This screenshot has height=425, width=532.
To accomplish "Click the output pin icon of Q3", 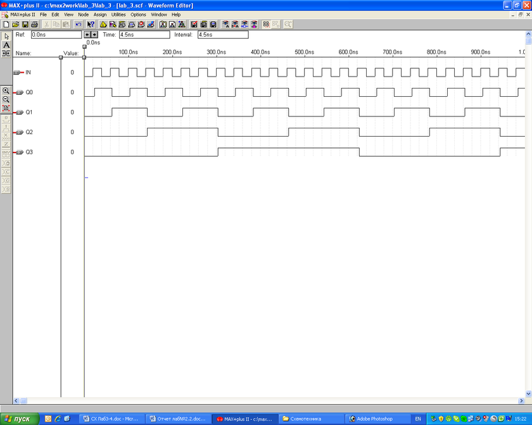I will [x=18, y=152].
